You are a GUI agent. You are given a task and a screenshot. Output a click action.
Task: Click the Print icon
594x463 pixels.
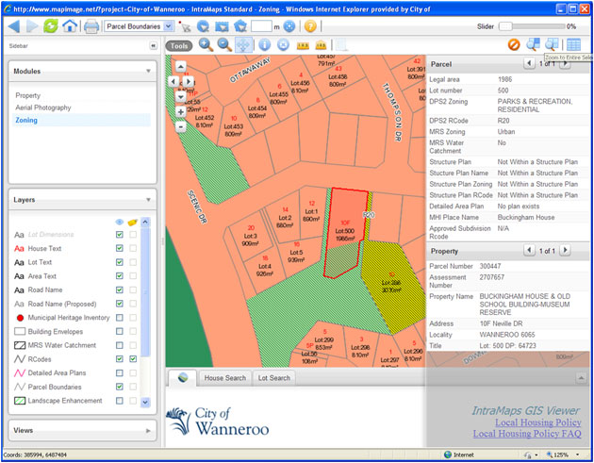click(x=91, y=26)
